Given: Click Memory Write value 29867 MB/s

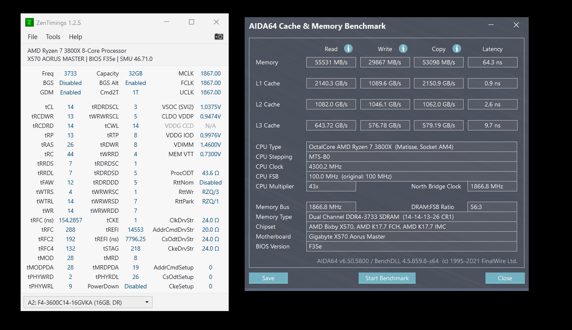Looking at the screenshot, I should pos(385,62).
